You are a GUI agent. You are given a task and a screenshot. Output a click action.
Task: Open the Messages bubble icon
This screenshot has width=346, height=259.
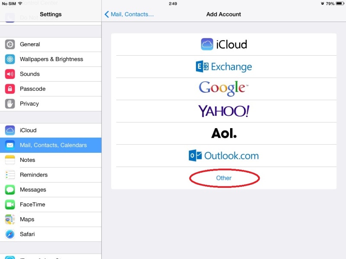click(x=10, y=190)
